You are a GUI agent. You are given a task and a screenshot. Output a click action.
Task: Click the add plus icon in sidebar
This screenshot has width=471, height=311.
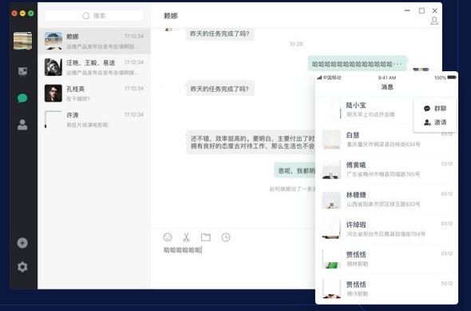[x=22, y=243]
